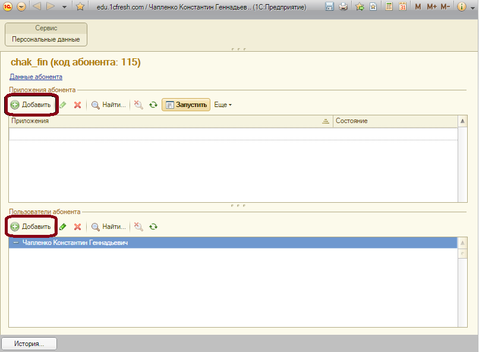Click the История... button
The image size is (479, 352).
tap(29, 344)
